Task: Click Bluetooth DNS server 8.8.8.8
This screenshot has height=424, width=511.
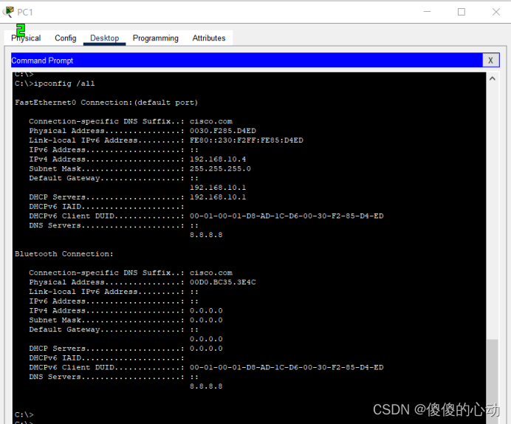Action: (x=206, y=386)
